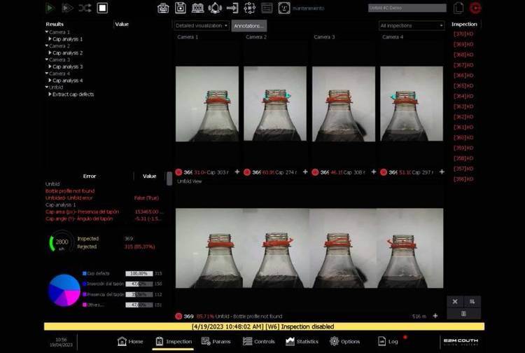Screen dimensions: 525x353
Task: Select inspection entry [370] KO in list
Action: (463, 34)
